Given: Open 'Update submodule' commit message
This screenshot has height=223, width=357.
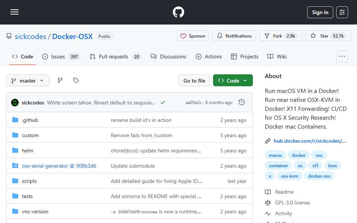Looking at the screenshot, I should pyautogui.click(x=133, y=166).
